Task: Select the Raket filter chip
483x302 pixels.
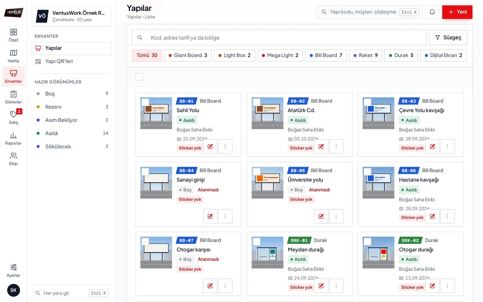Action: tap(366, 55)
